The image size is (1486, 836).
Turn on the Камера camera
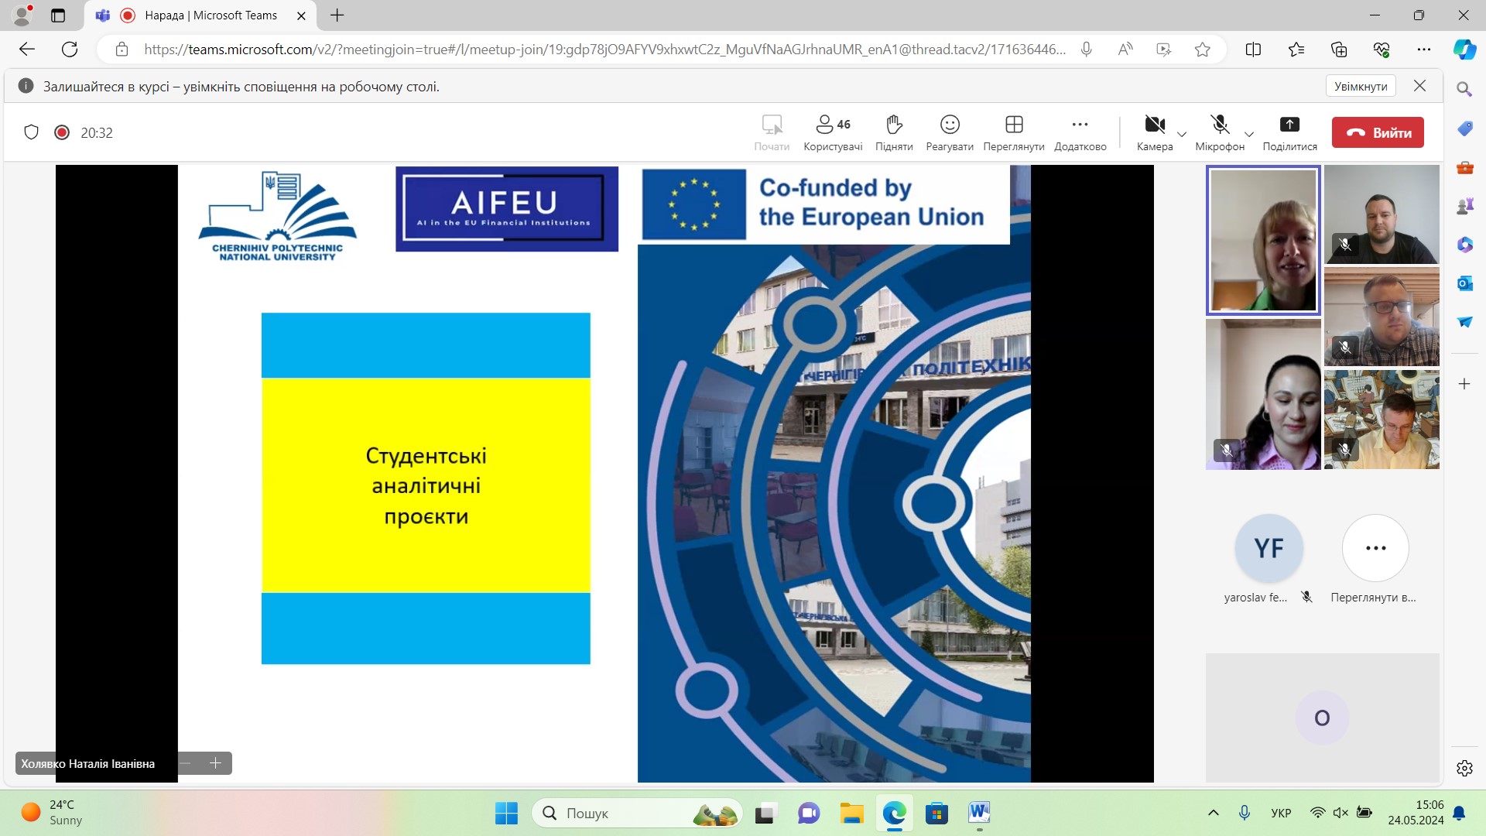(1154, 125)
